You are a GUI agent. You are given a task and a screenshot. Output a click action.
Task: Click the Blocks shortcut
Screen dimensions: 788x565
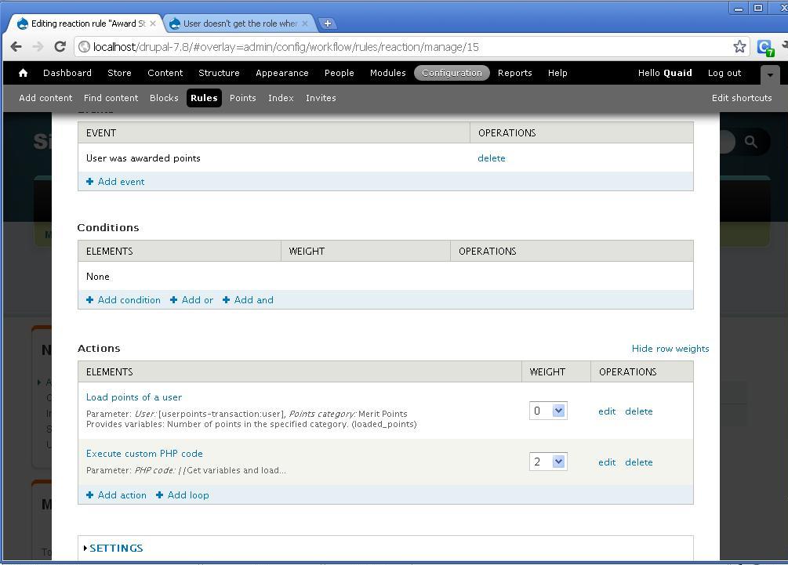pyautogui.click(x=164, y=98)
